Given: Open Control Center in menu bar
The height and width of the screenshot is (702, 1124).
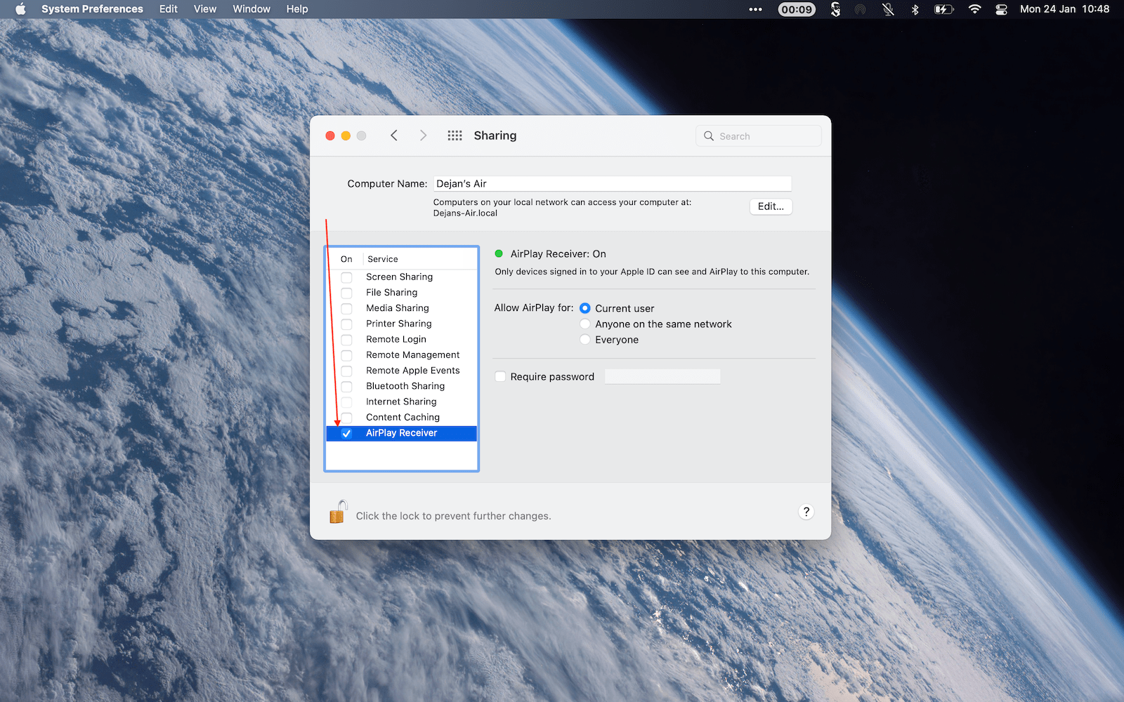Looking at the screenshot, I should pos(1001,9).
